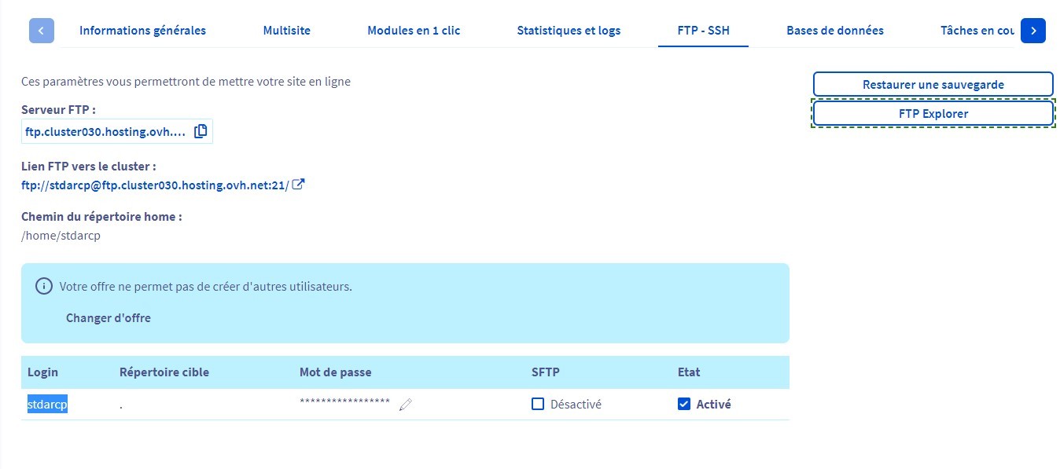Select the FTP - SSH tab
Image resolution: width=1060 pixels, height=469 pixels.
pos(703,31)
